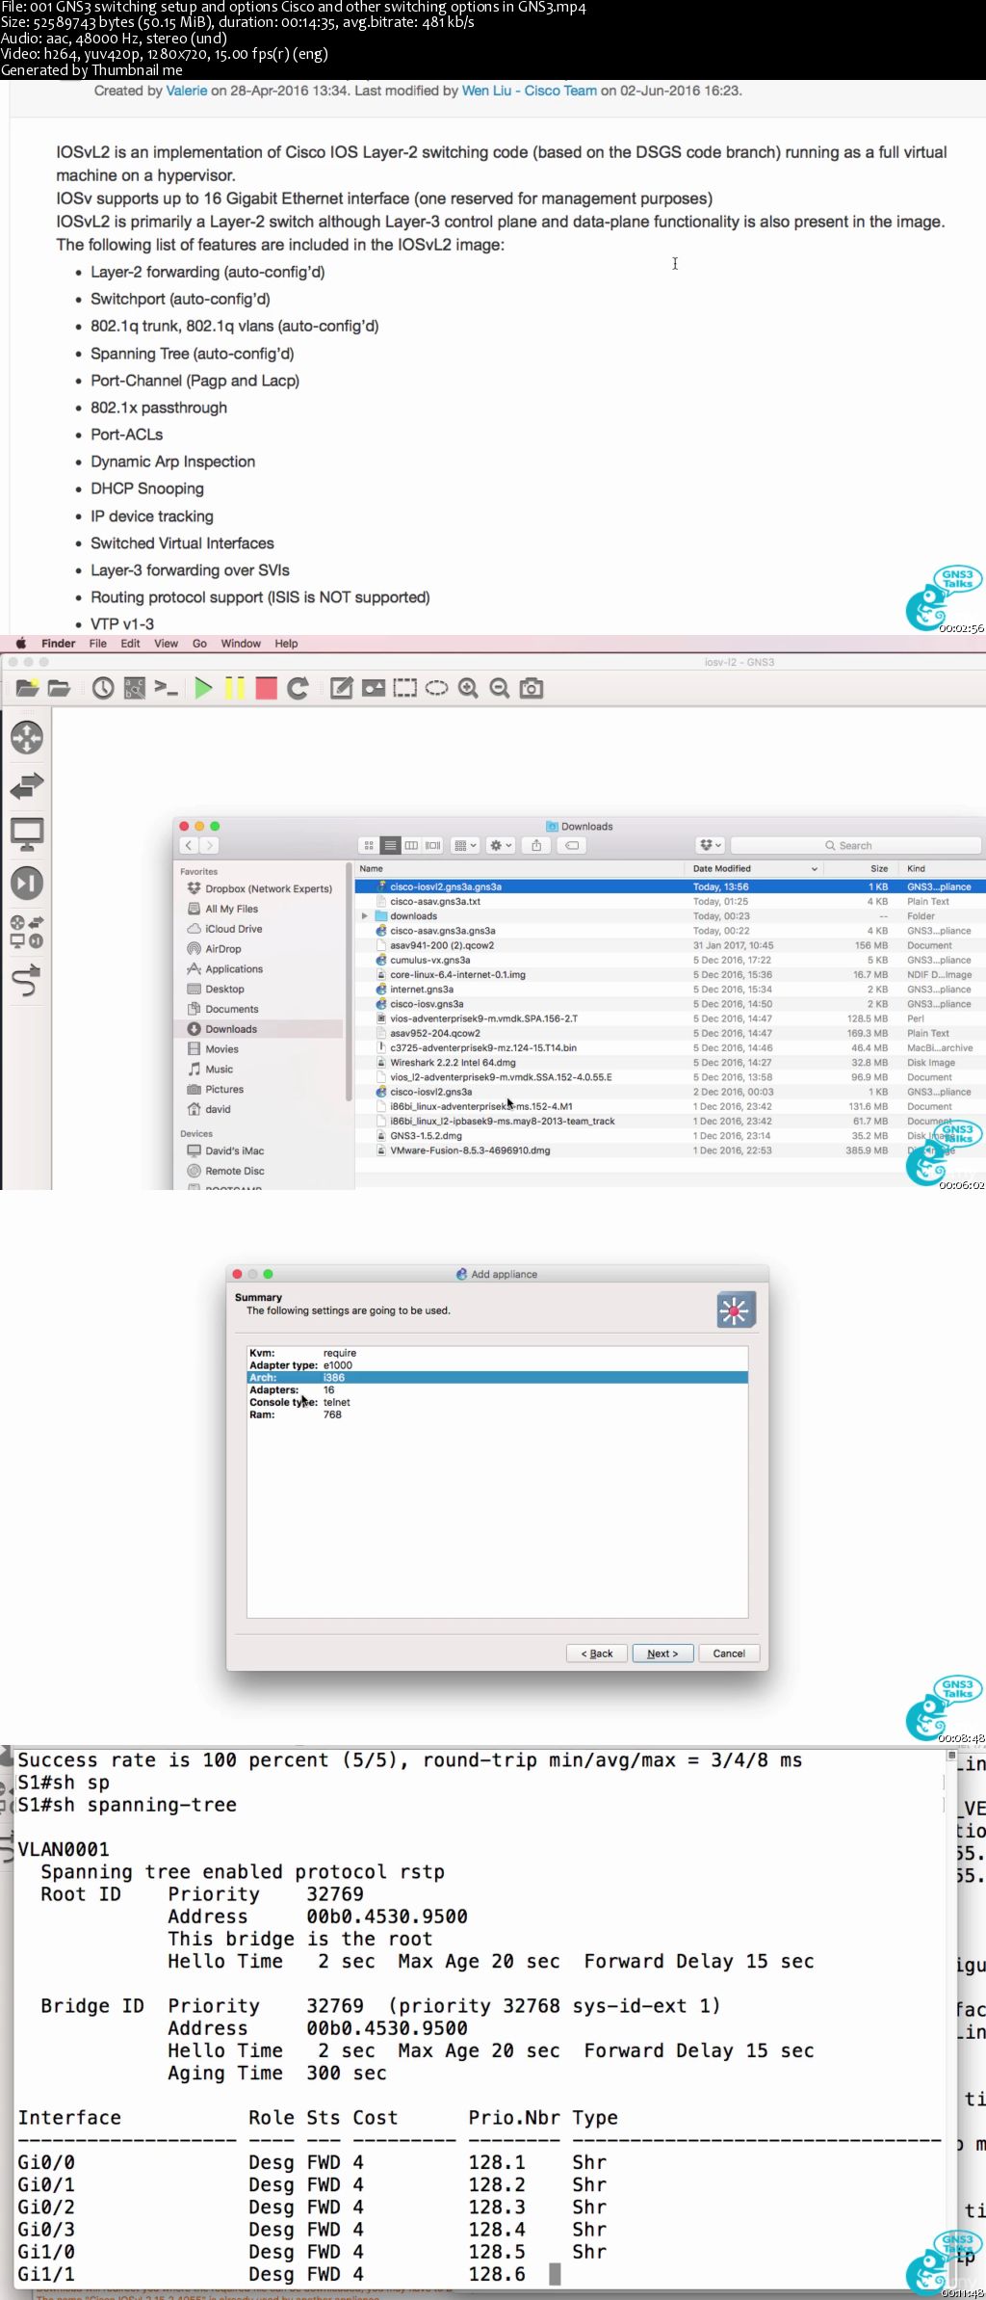Click the zoom in magnifier icon
Image resolution: width=986 pixels, height=2300 pixels.
pyautogui.click(x=468, y=688)
